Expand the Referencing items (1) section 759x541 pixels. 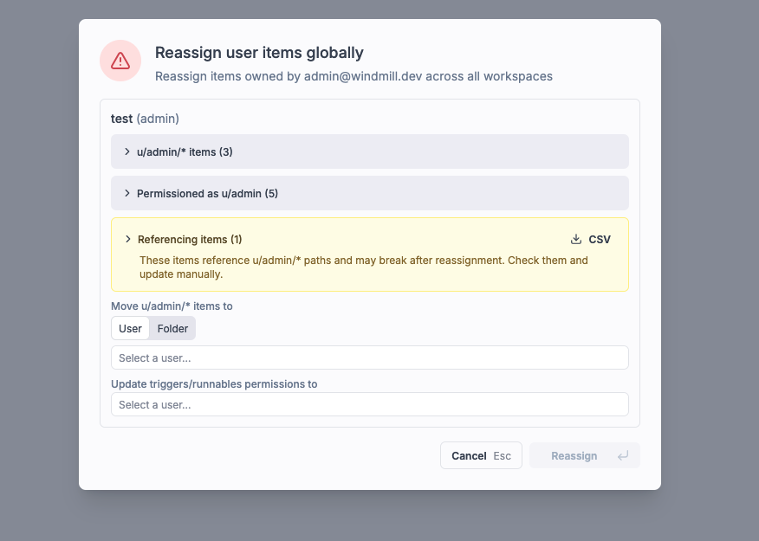pyautogui.click(x=191, y=239)
